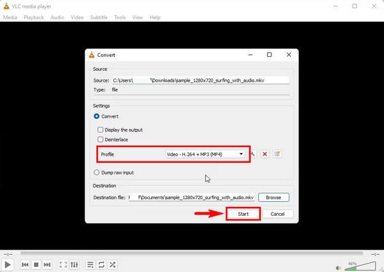Screen dimensions: 384x272
Task: Enable Display the output checkbox
Action: pos(100,130)
